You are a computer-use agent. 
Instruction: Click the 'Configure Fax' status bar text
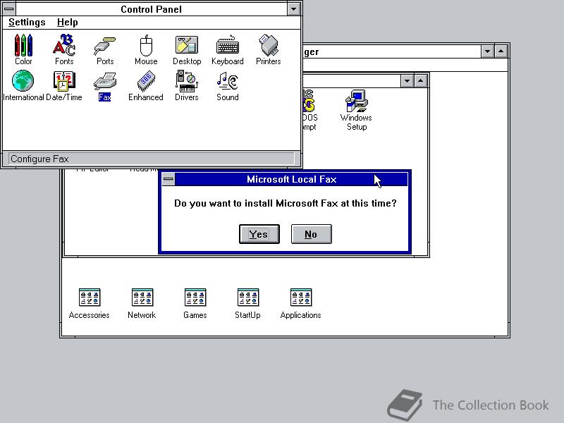coord(39,159)
